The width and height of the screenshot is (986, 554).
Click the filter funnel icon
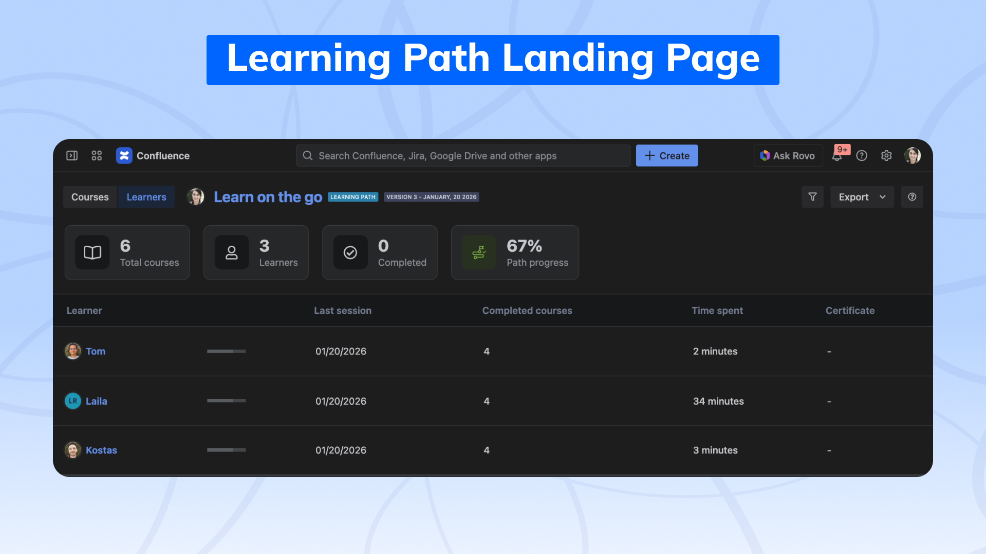point(812,197)
